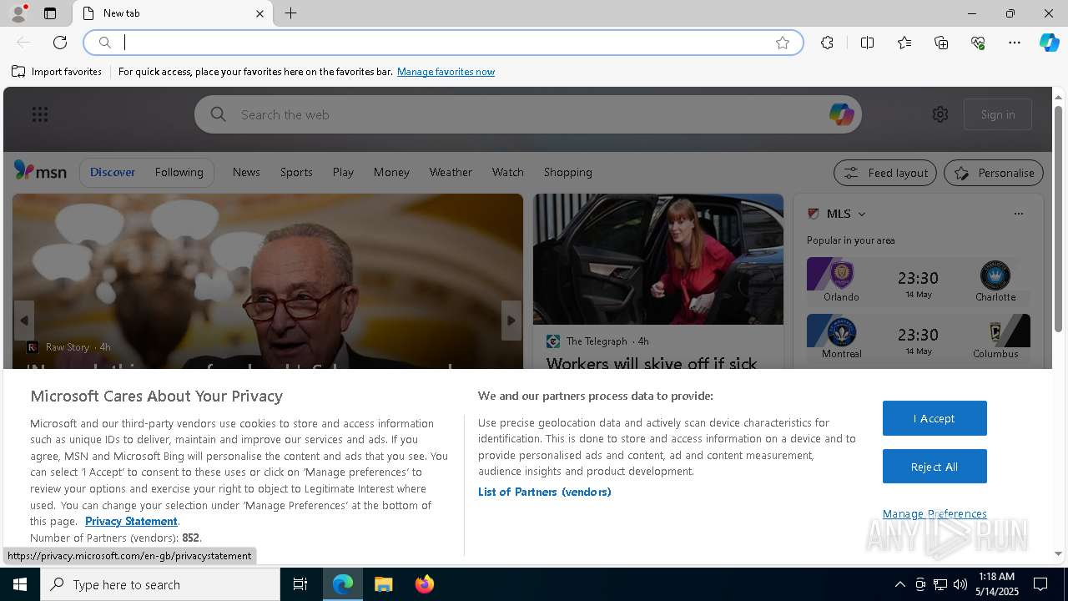Viewport: 1068px width, 601px height.
Task: Open the Weather menu item
Action: (451, 172)
